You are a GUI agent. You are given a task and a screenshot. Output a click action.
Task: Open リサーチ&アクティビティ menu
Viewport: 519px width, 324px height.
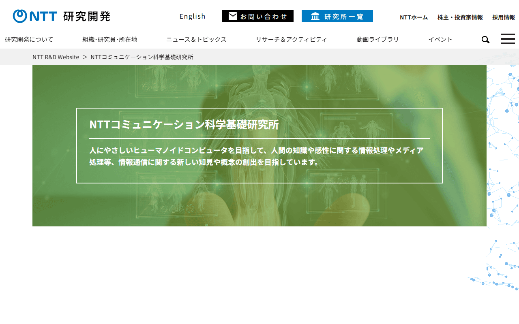coord(291,39)
